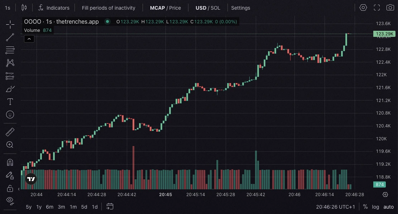Lock all drawings with the padlock icon

coord(10,188)
